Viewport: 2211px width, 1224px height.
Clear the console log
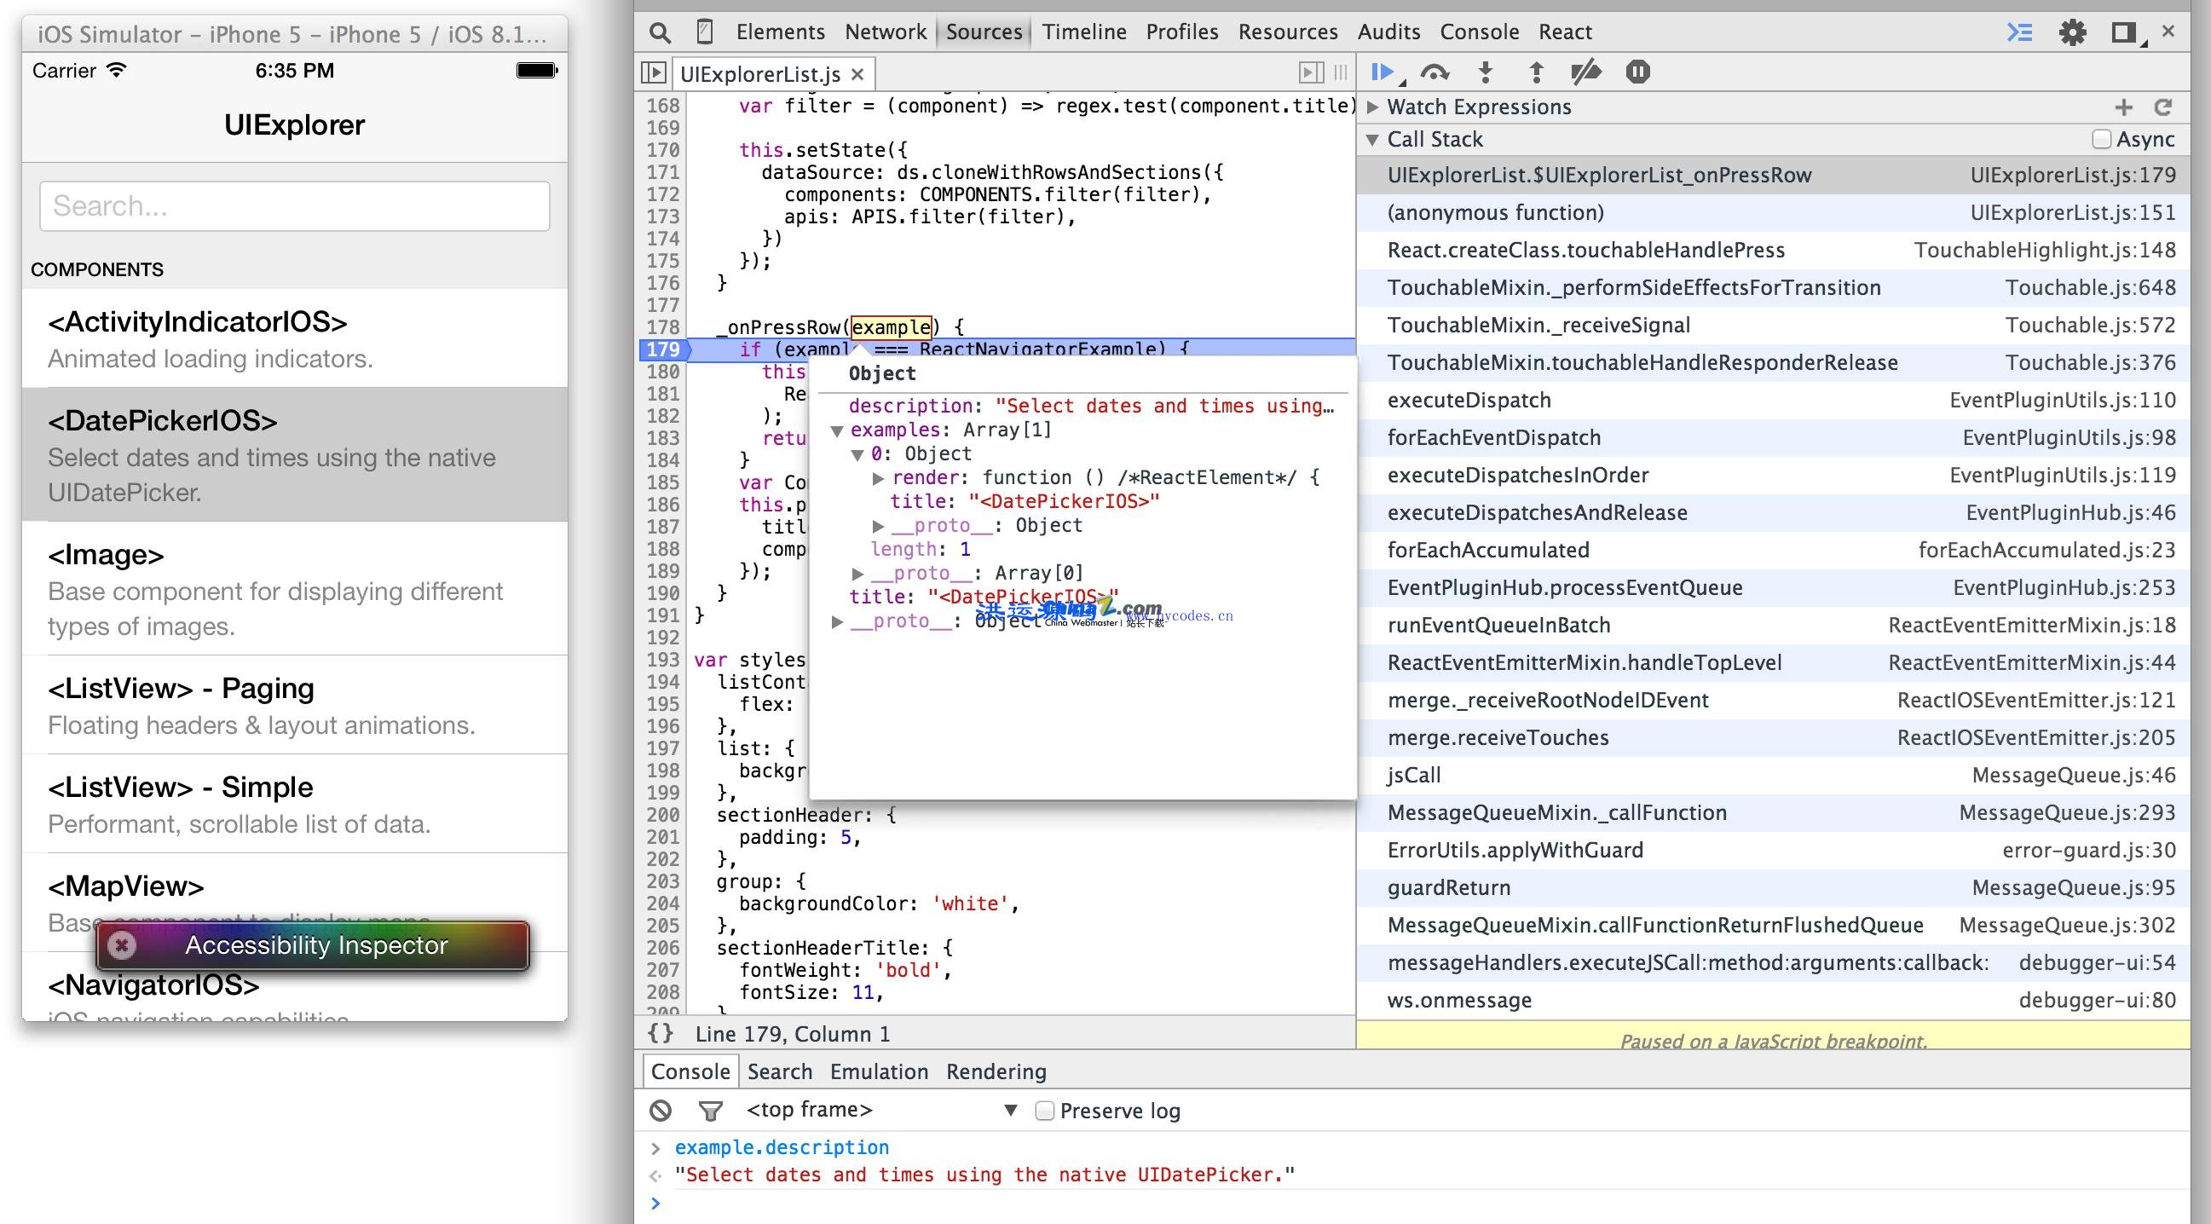click(x=660, y=1111)
